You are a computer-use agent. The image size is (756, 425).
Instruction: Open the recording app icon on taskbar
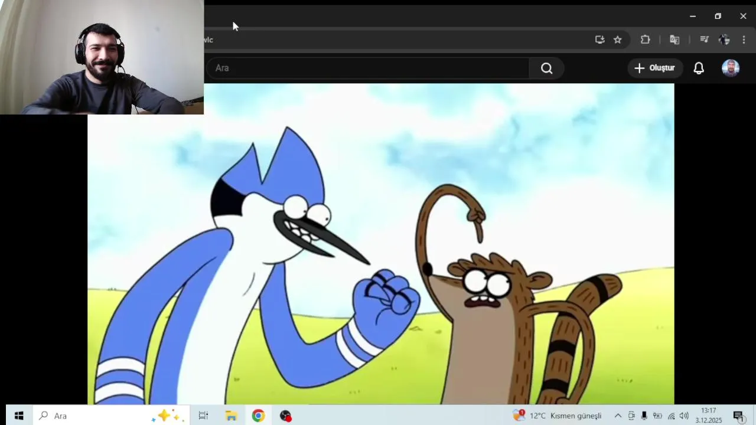[286, 416]
